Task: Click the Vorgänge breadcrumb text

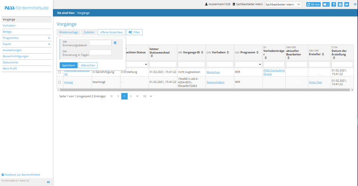Action: [x=83, y=13]
